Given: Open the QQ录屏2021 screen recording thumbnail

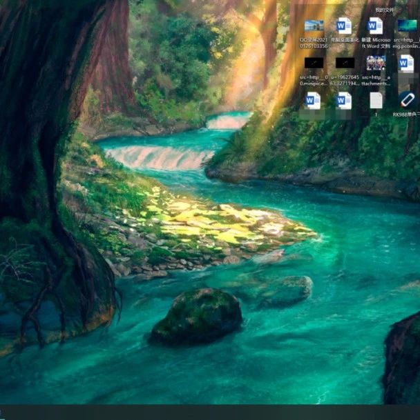Looking at the screenshot, I should [x=314, y=26].
